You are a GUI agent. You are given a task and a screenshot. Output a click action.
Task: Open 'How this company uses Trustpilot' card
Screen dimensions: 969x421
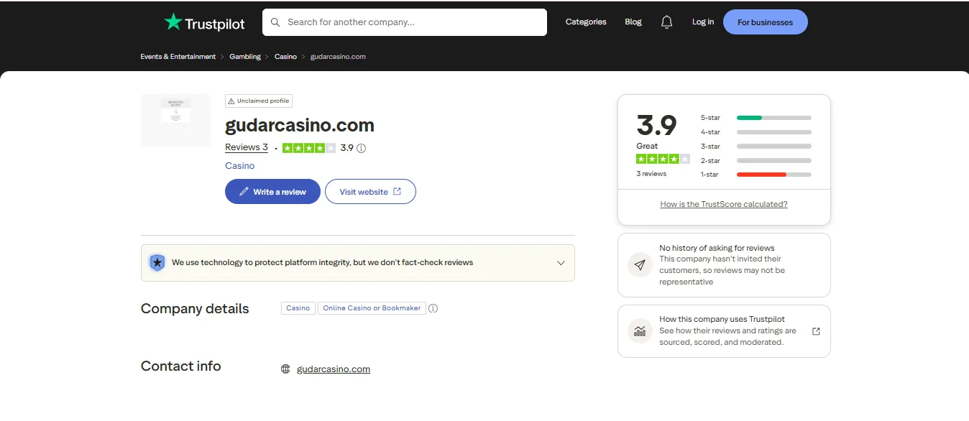coord(724,331)
